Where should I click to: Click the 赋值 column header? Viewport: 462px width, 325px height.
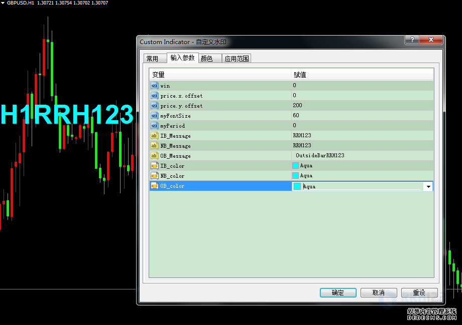pos(362,75)
